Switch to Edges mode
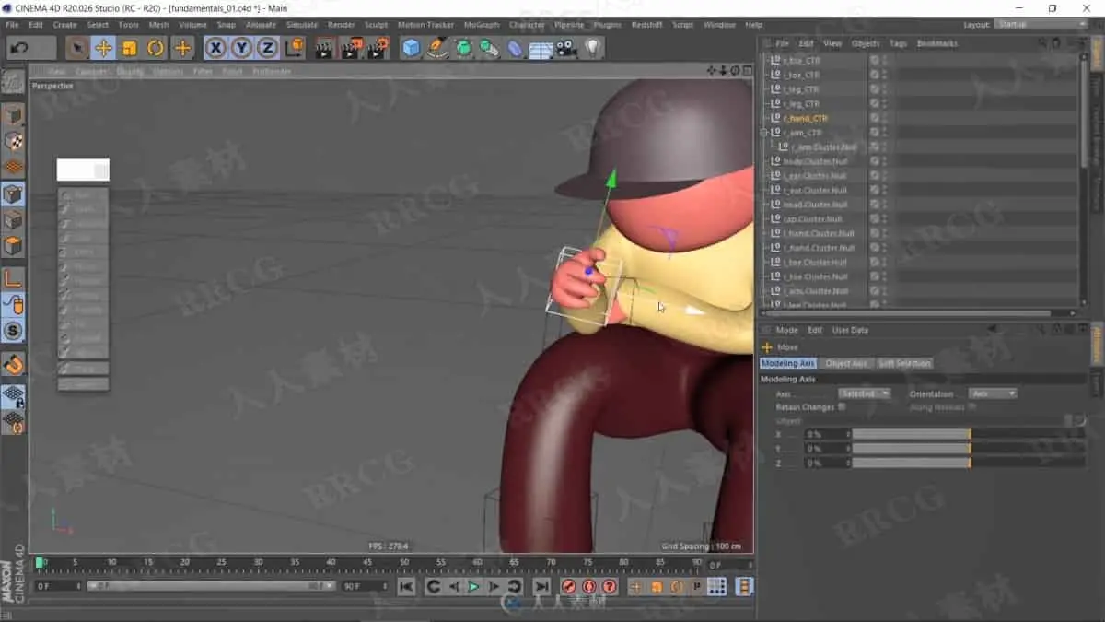This screenshot has width=1105, height=622. tap(13, 220)
